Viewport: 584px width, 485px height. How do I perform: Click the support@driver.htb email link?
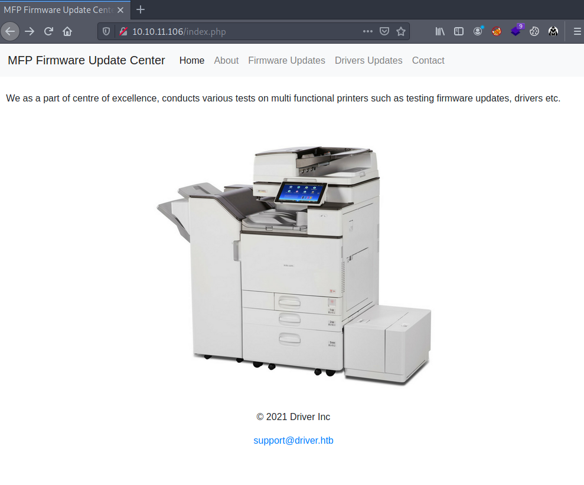pyautogui.click(x=293, y=440)
